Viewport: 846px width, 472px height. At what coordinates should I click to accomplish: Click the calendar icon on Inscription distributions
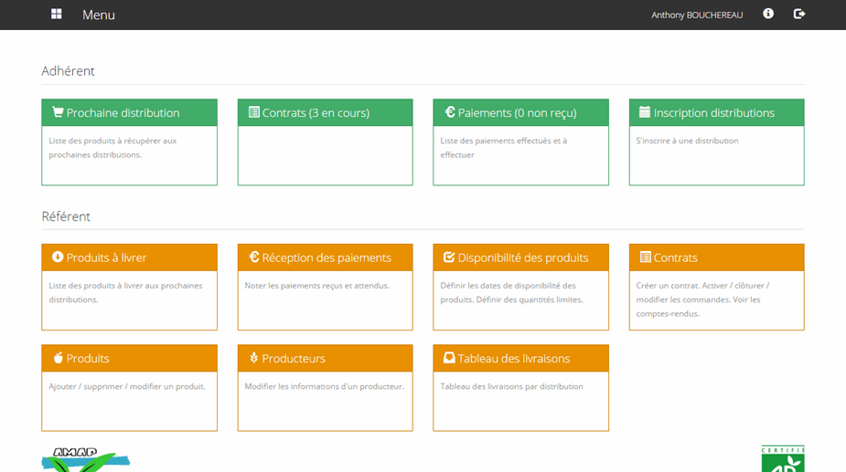click(644, 112)
